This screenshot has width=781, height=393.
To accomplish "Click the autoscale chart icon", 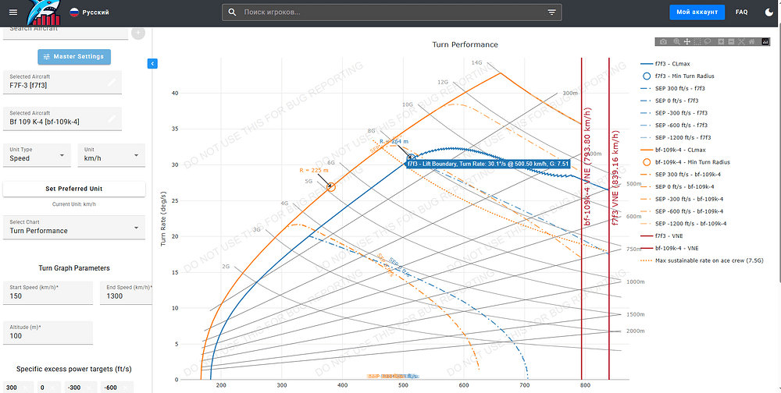I will (741, 41).
